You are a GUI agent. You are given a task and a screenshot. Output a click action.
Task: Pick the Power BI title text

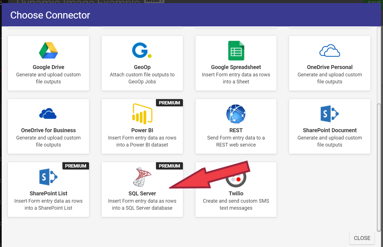coord(142,130)
